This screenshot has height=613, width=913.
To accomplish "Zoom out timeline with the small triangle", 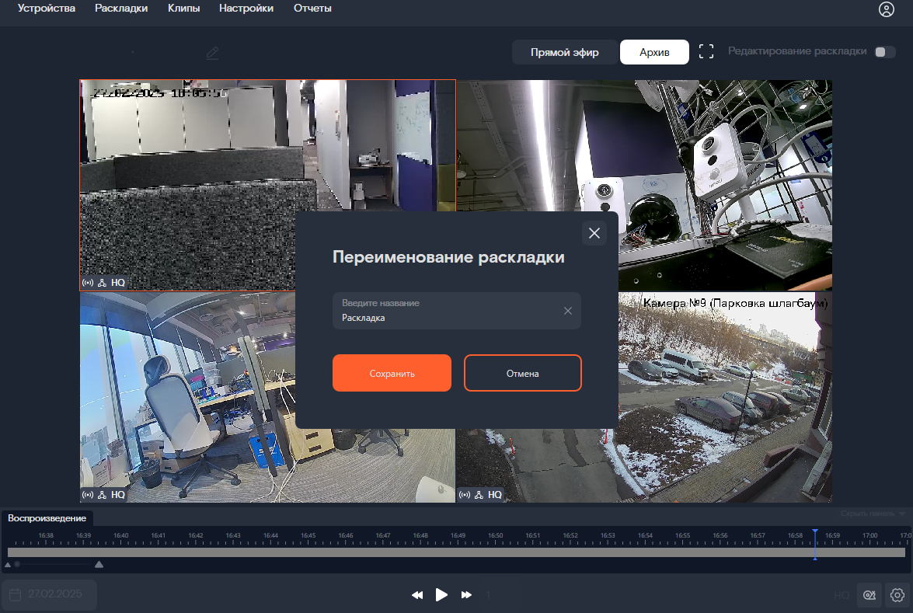I will pos(8,565).
